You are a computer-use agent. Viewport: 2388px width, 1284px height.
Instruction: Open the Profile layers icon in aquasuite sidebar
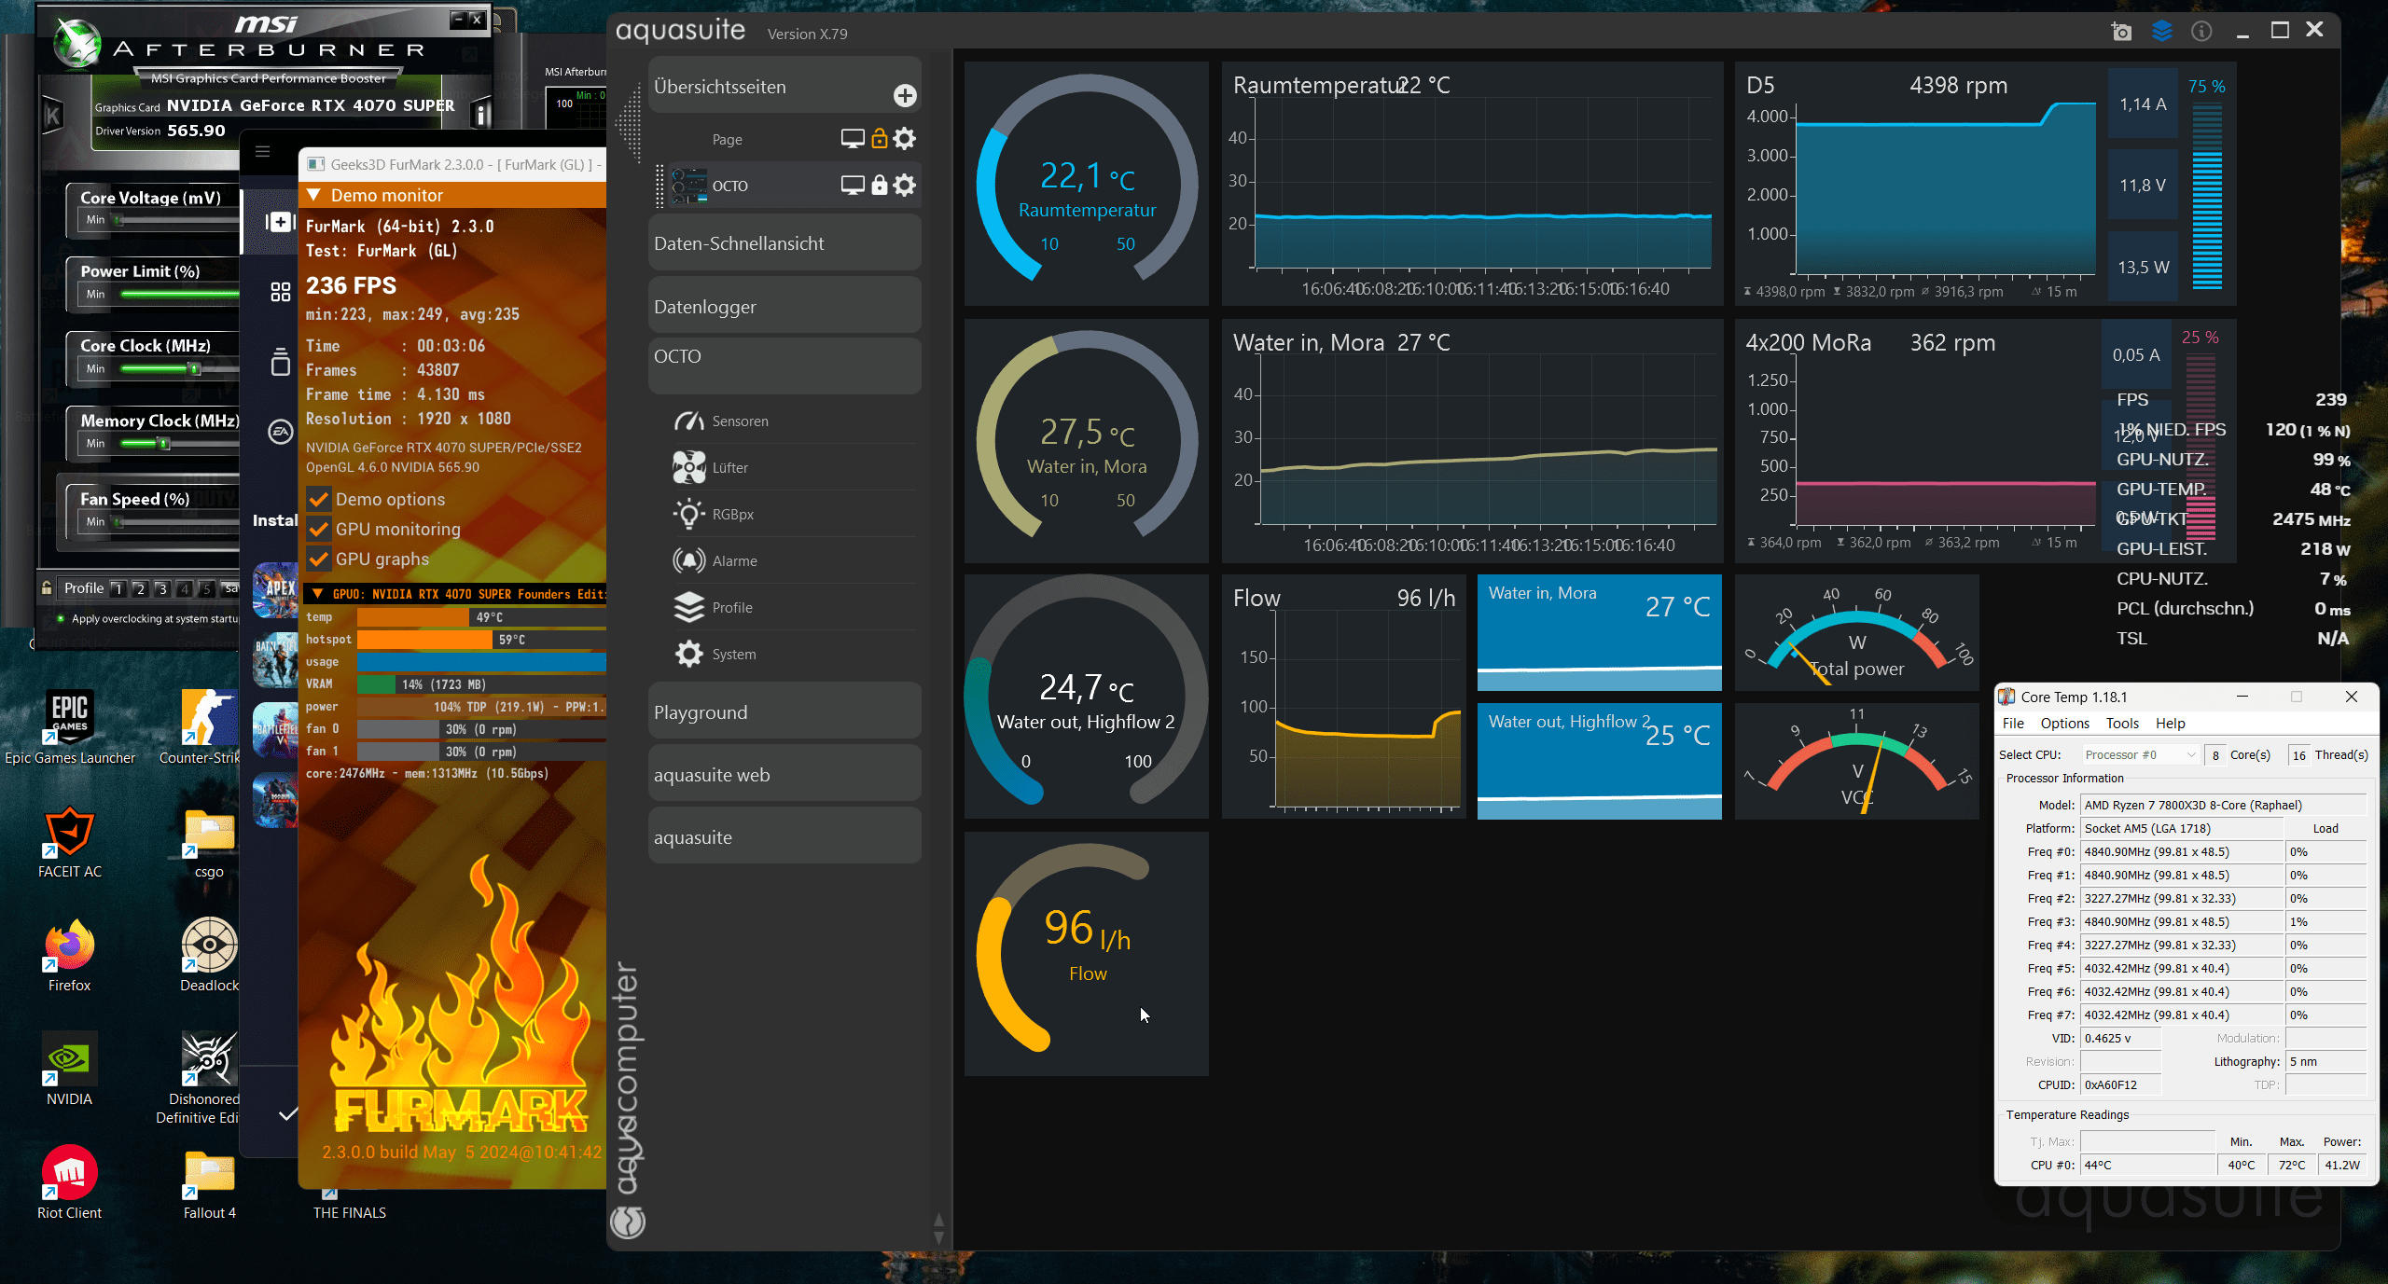688,608
